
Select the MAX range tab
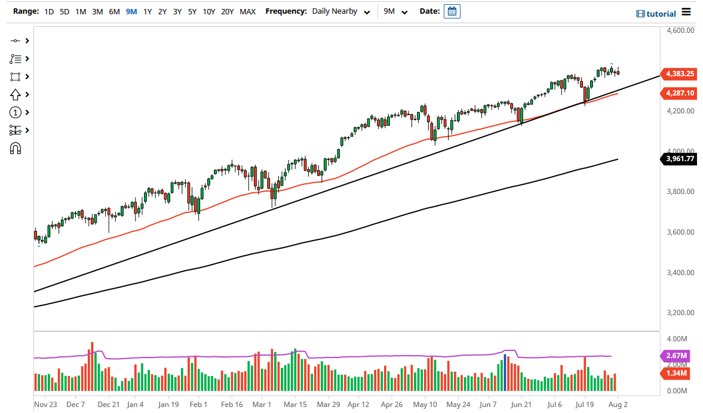pos(248,11)
